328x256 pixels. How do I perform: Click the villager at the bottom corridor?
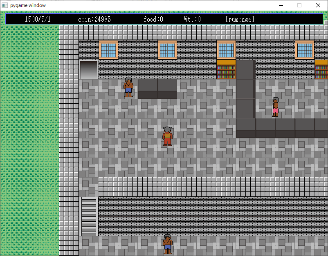(168, 244)
